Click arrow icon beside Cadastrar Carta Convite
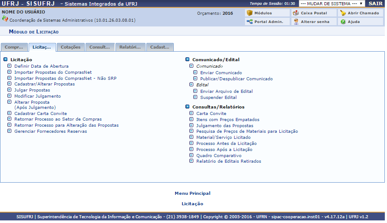 tap(10, 113)
